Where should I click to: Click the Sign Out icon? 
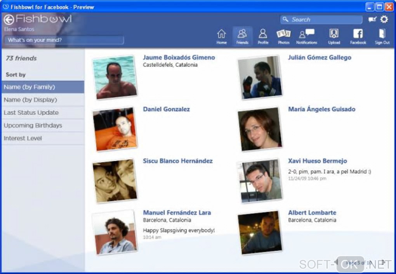382,36
